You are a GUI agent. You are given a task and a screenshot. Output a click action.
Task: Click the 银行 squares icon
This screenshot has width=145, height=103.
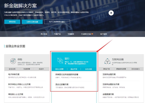pos(60,61)
